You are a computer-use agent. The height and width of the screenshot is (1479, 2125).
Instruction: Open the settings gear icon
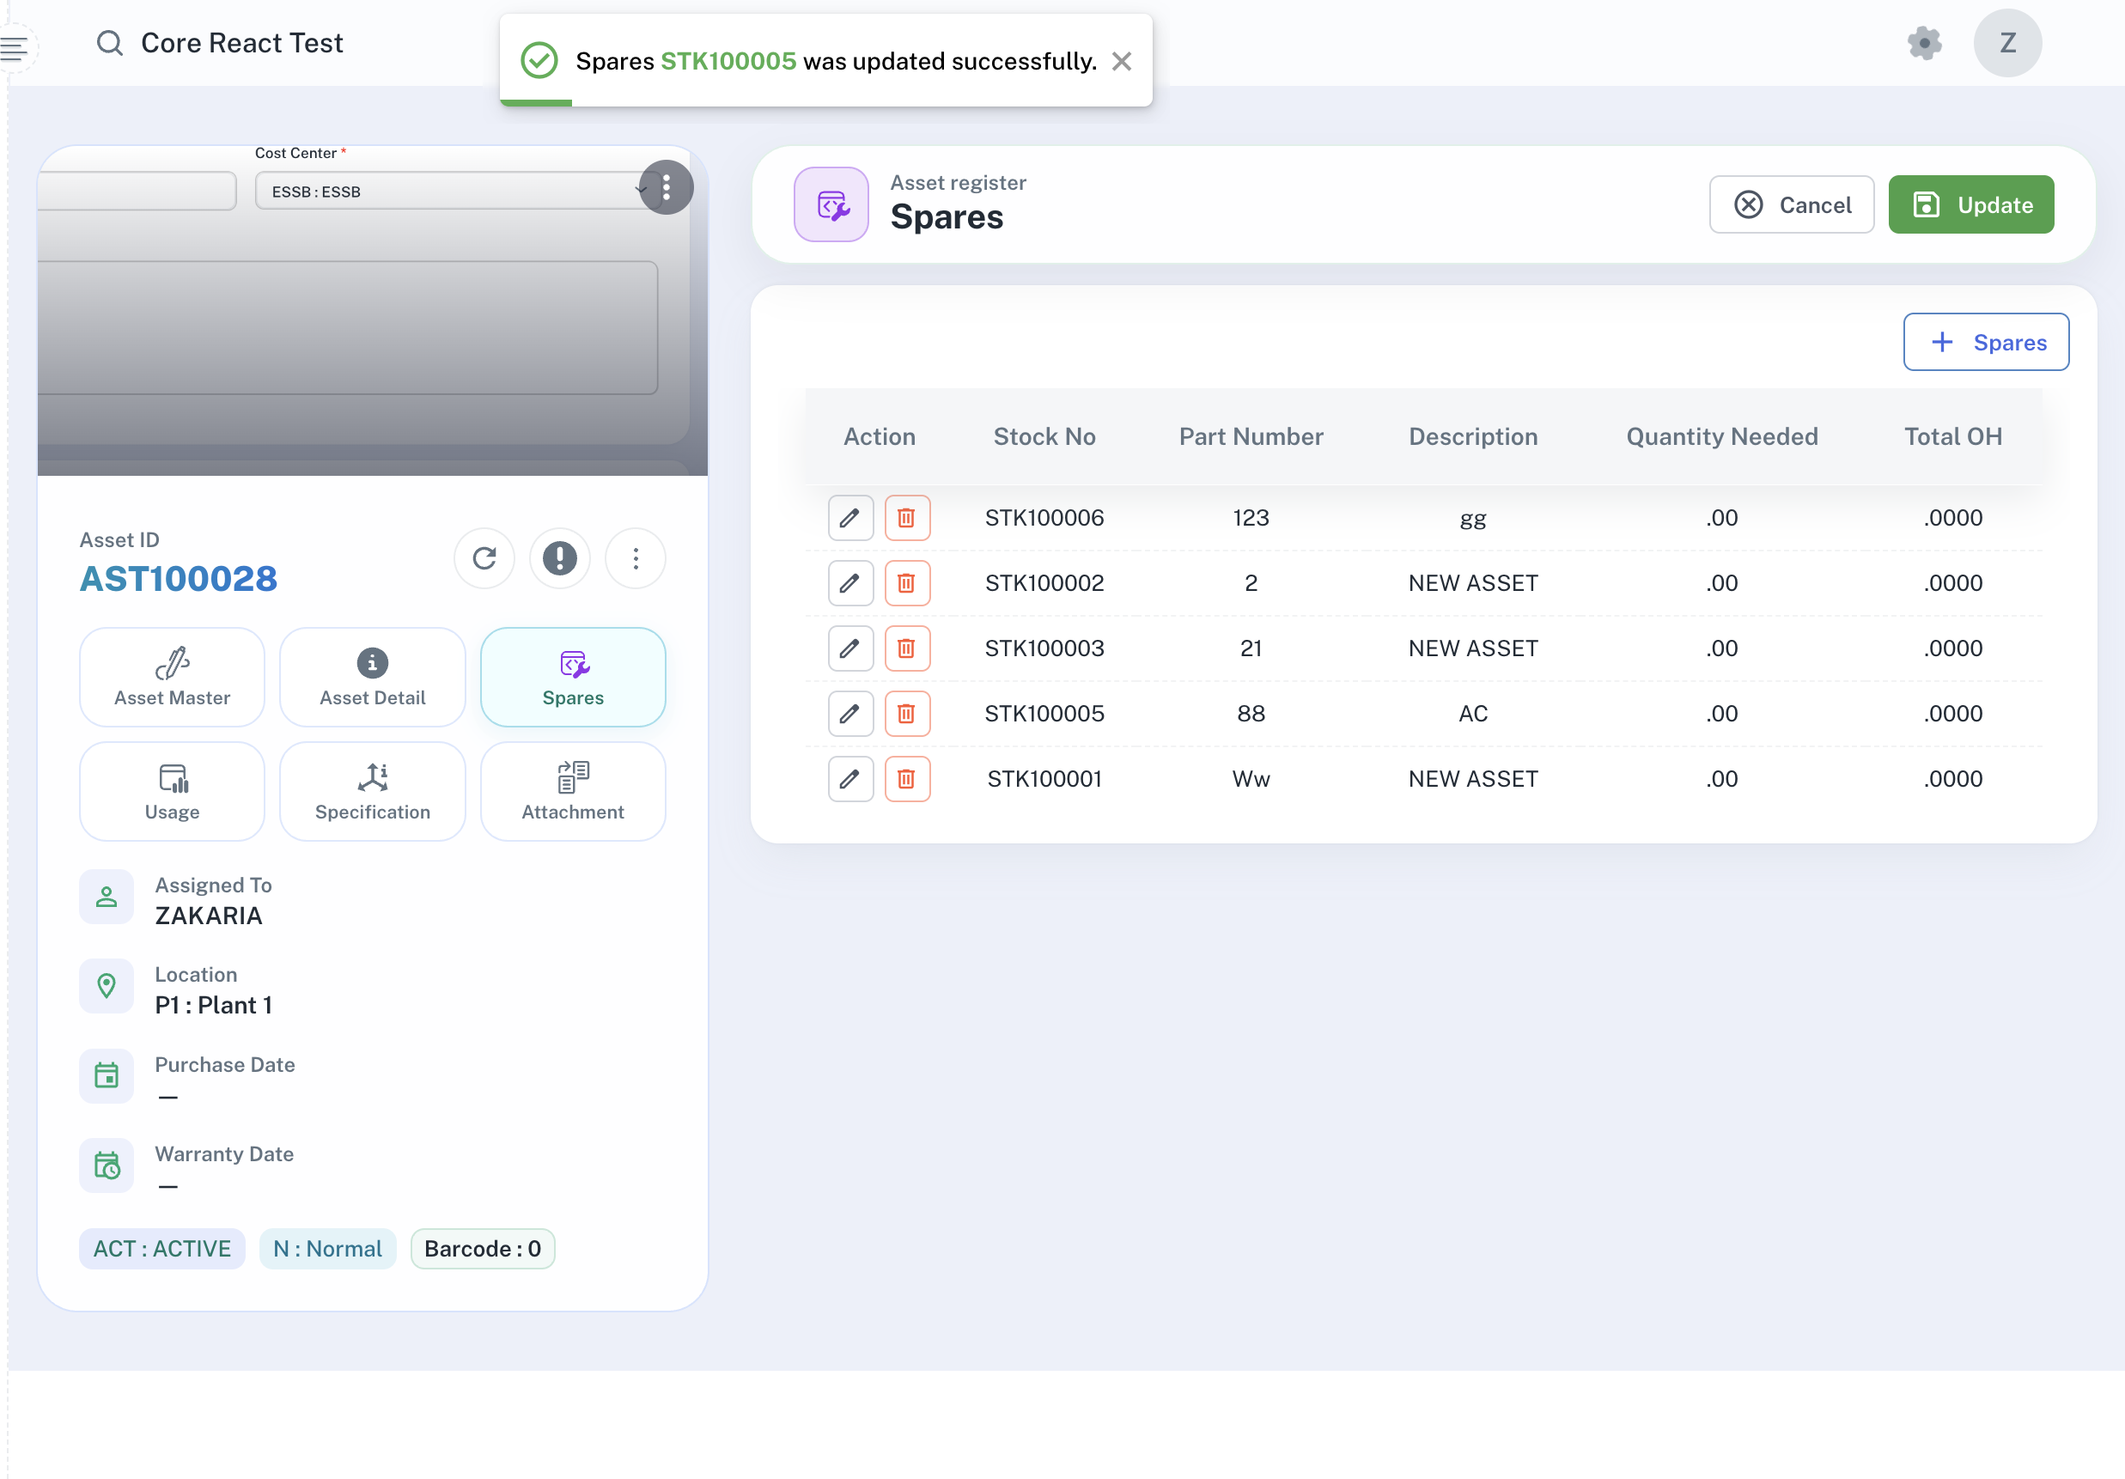click(x=1923, y=43)
